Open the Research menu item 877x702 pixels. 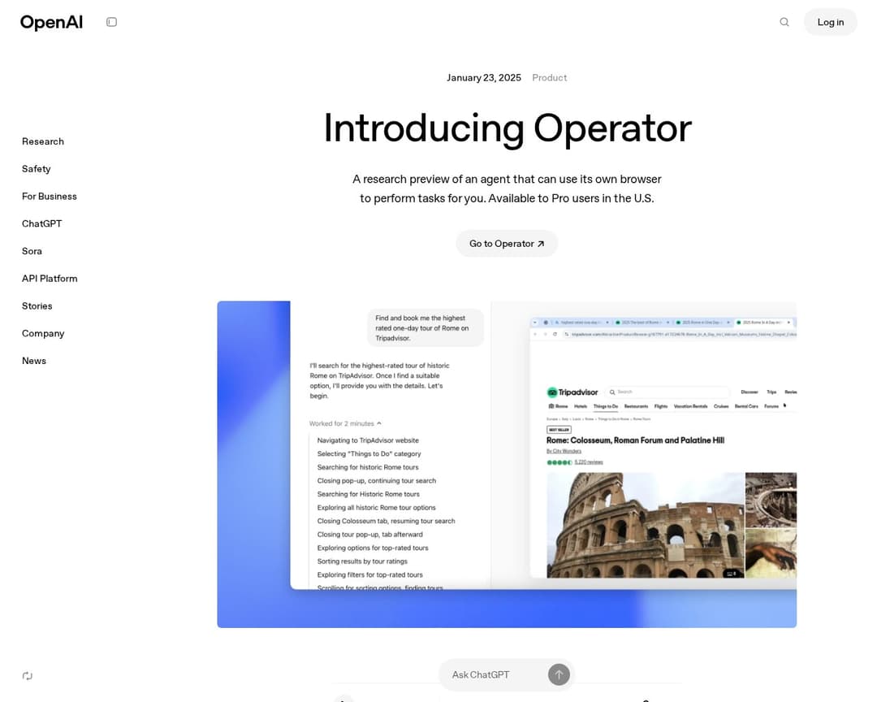tap(43, 141)
